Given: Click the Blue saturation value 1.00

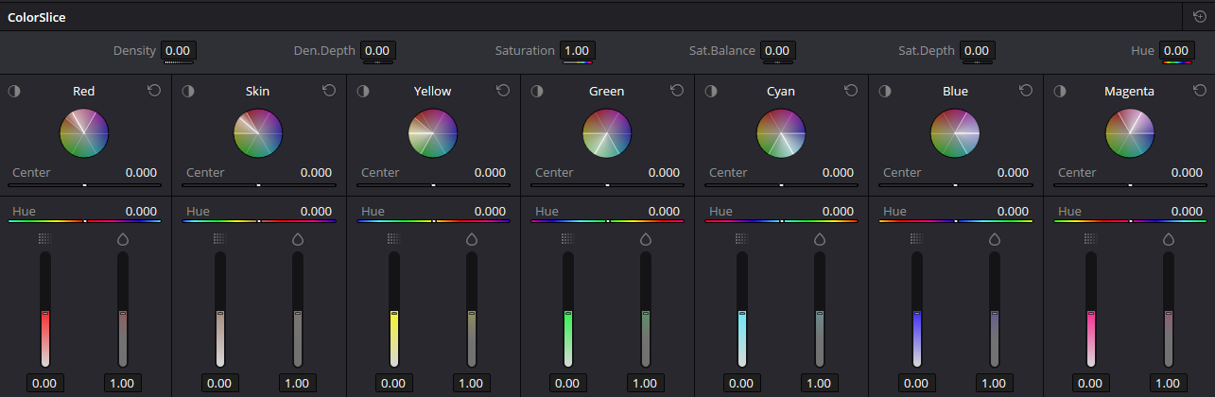Looking at the screenshot, I should tap(994, 383).
